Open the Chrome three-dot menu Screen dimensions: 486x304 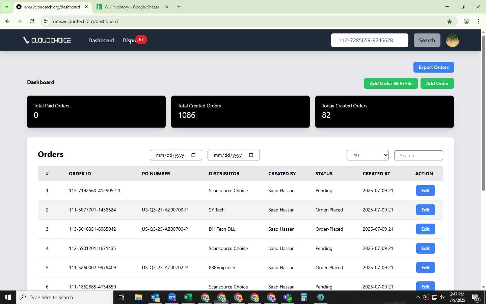tap(479, 21)
